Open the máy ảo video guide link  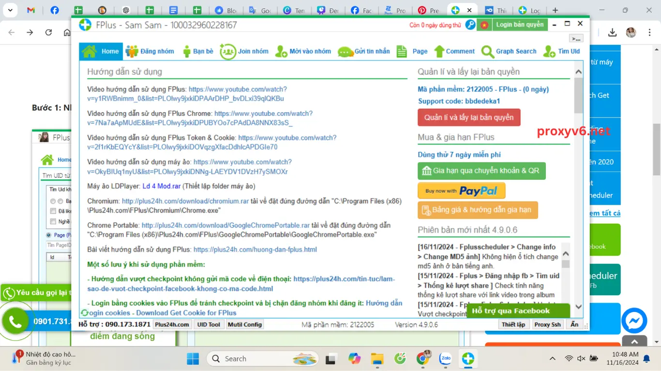pos(189,167)
